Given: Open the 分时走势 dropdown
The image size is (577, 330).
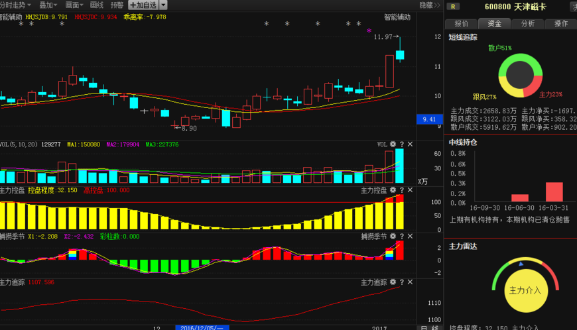Looking at the screenshot, I should pos(15,5).
